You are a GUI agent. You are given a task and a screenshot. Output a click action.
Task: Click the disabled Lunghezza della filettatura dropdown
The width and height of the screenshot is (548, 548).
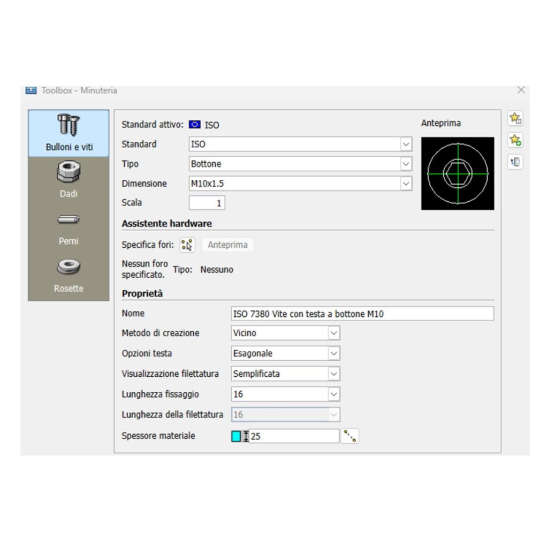(x=286, y=415)
